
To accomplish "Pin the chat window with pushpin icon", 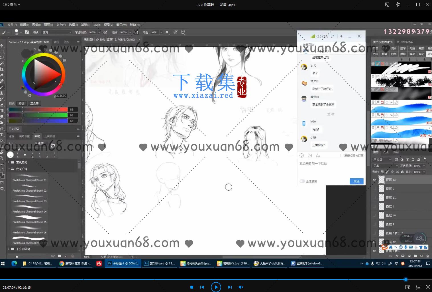I will 341,36.
